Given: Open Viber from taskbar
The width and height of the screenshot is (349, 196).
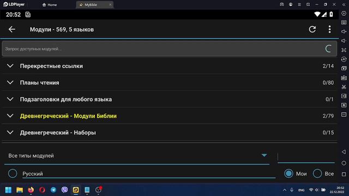Looking at the screenshot, I should [x=64, y=190].
